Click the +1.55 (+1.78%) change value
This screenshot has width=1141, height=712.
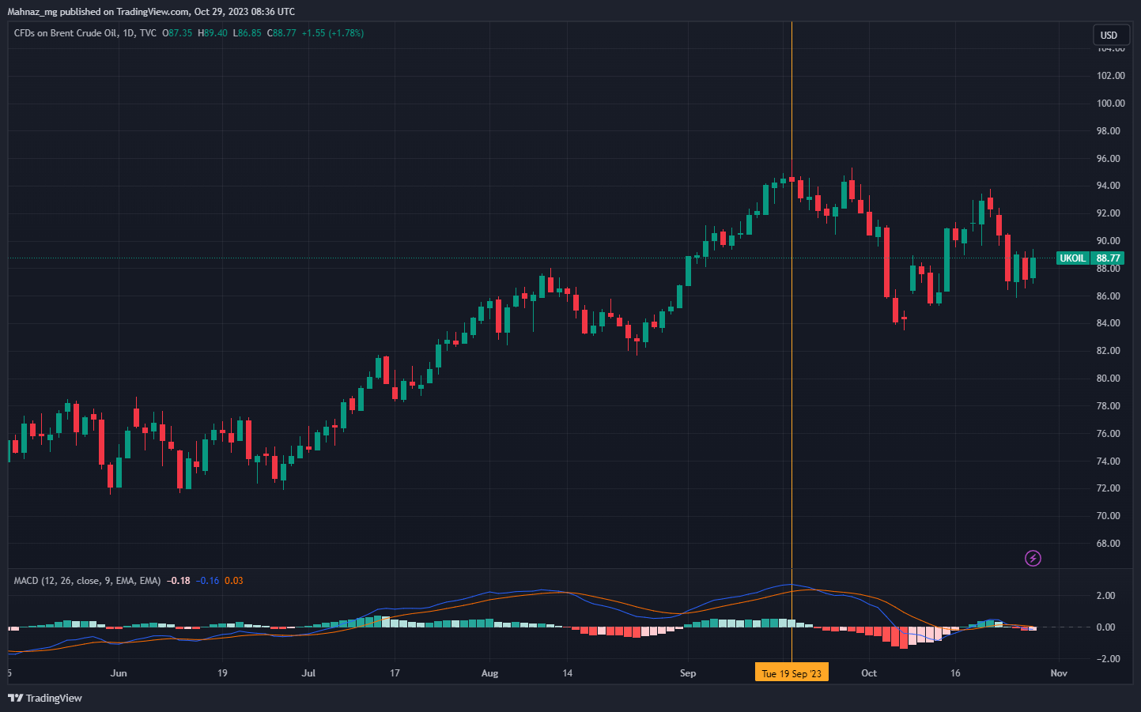tap(333, 33)
